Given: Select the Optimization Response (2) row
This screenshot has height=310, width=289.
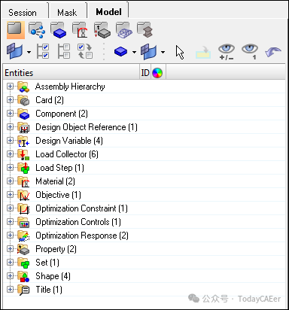Looking at the screenshot, I should point(144,236).
